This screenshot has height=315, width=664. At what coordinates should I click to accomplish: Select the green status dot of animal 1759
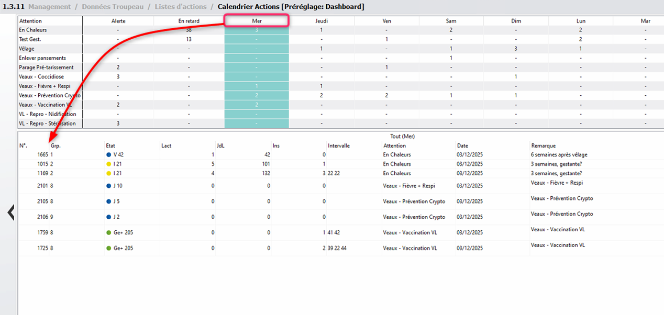pos(108,232)
